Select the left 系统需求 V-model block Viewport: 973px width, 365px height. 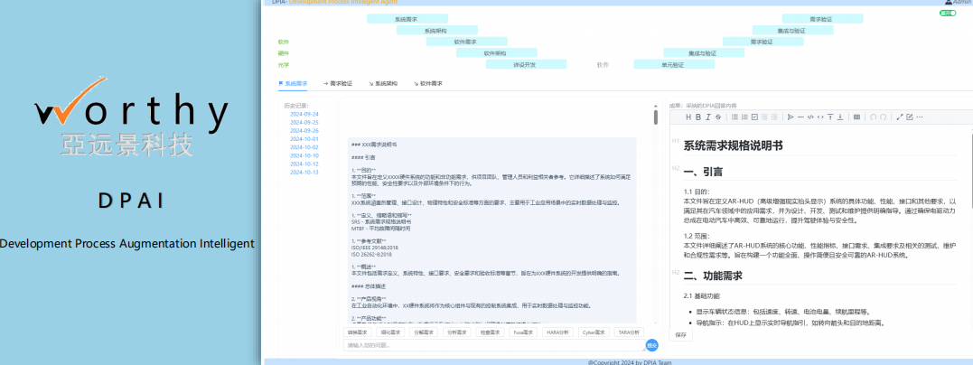pos(407,19)
